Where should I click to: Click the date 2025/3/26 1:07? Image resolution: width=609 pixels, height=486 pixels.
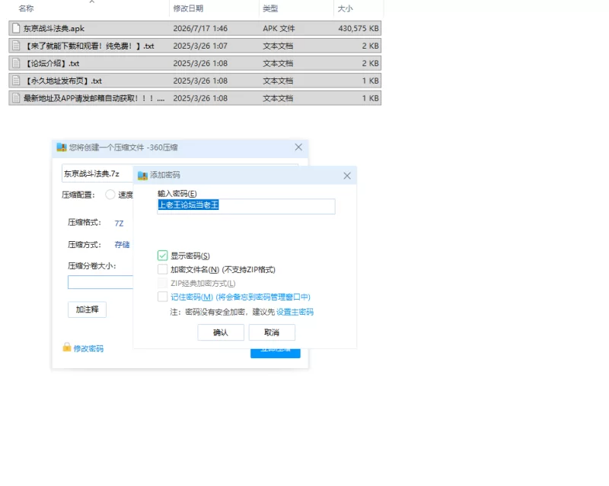tap(200, 46)
